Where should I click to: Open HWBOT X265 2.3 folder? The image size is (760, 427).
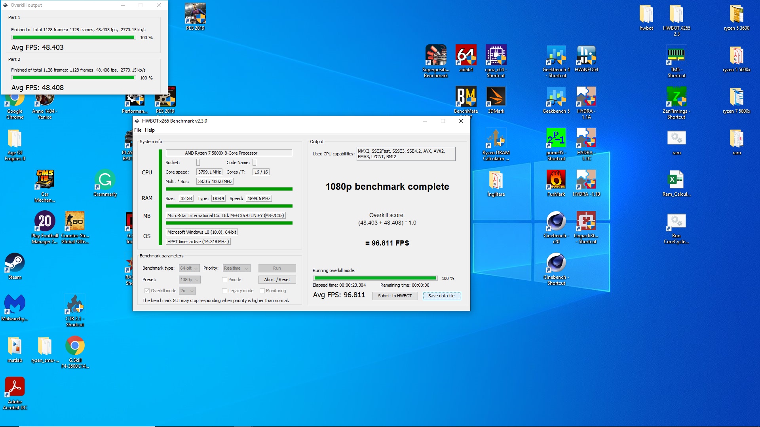[x=676, y=20]
